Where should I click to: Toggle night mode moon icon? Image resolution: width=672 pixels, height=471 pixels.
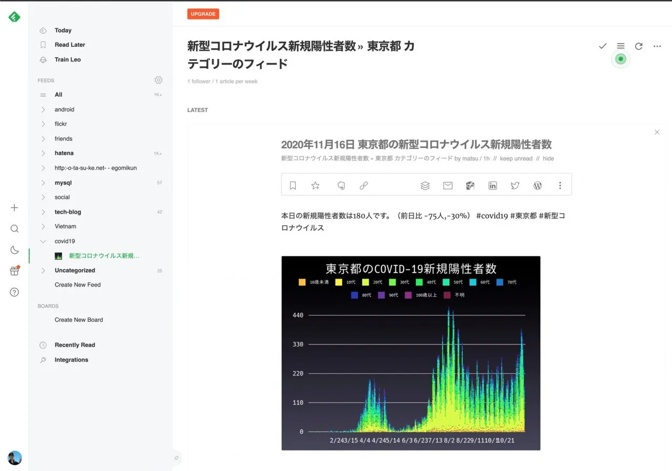coord(14,250)
